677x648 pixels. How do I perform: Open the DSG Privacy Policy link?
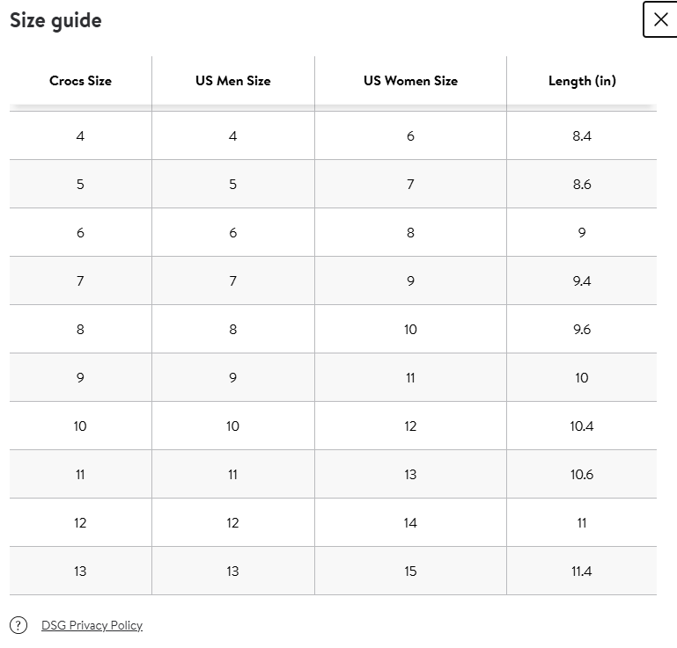(92, 625)
